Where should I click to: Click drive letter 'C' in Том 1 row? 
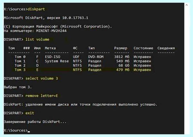37,61
